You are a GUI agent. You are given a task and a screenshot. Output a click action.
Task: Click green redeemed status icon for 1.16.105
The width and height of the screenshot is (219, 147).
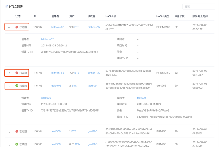click(17, 86)
